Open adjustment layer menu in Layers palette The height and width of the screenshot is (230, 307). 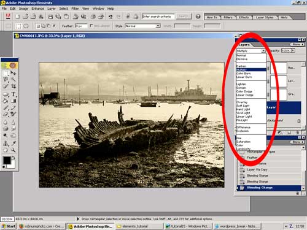pos(280,132)
